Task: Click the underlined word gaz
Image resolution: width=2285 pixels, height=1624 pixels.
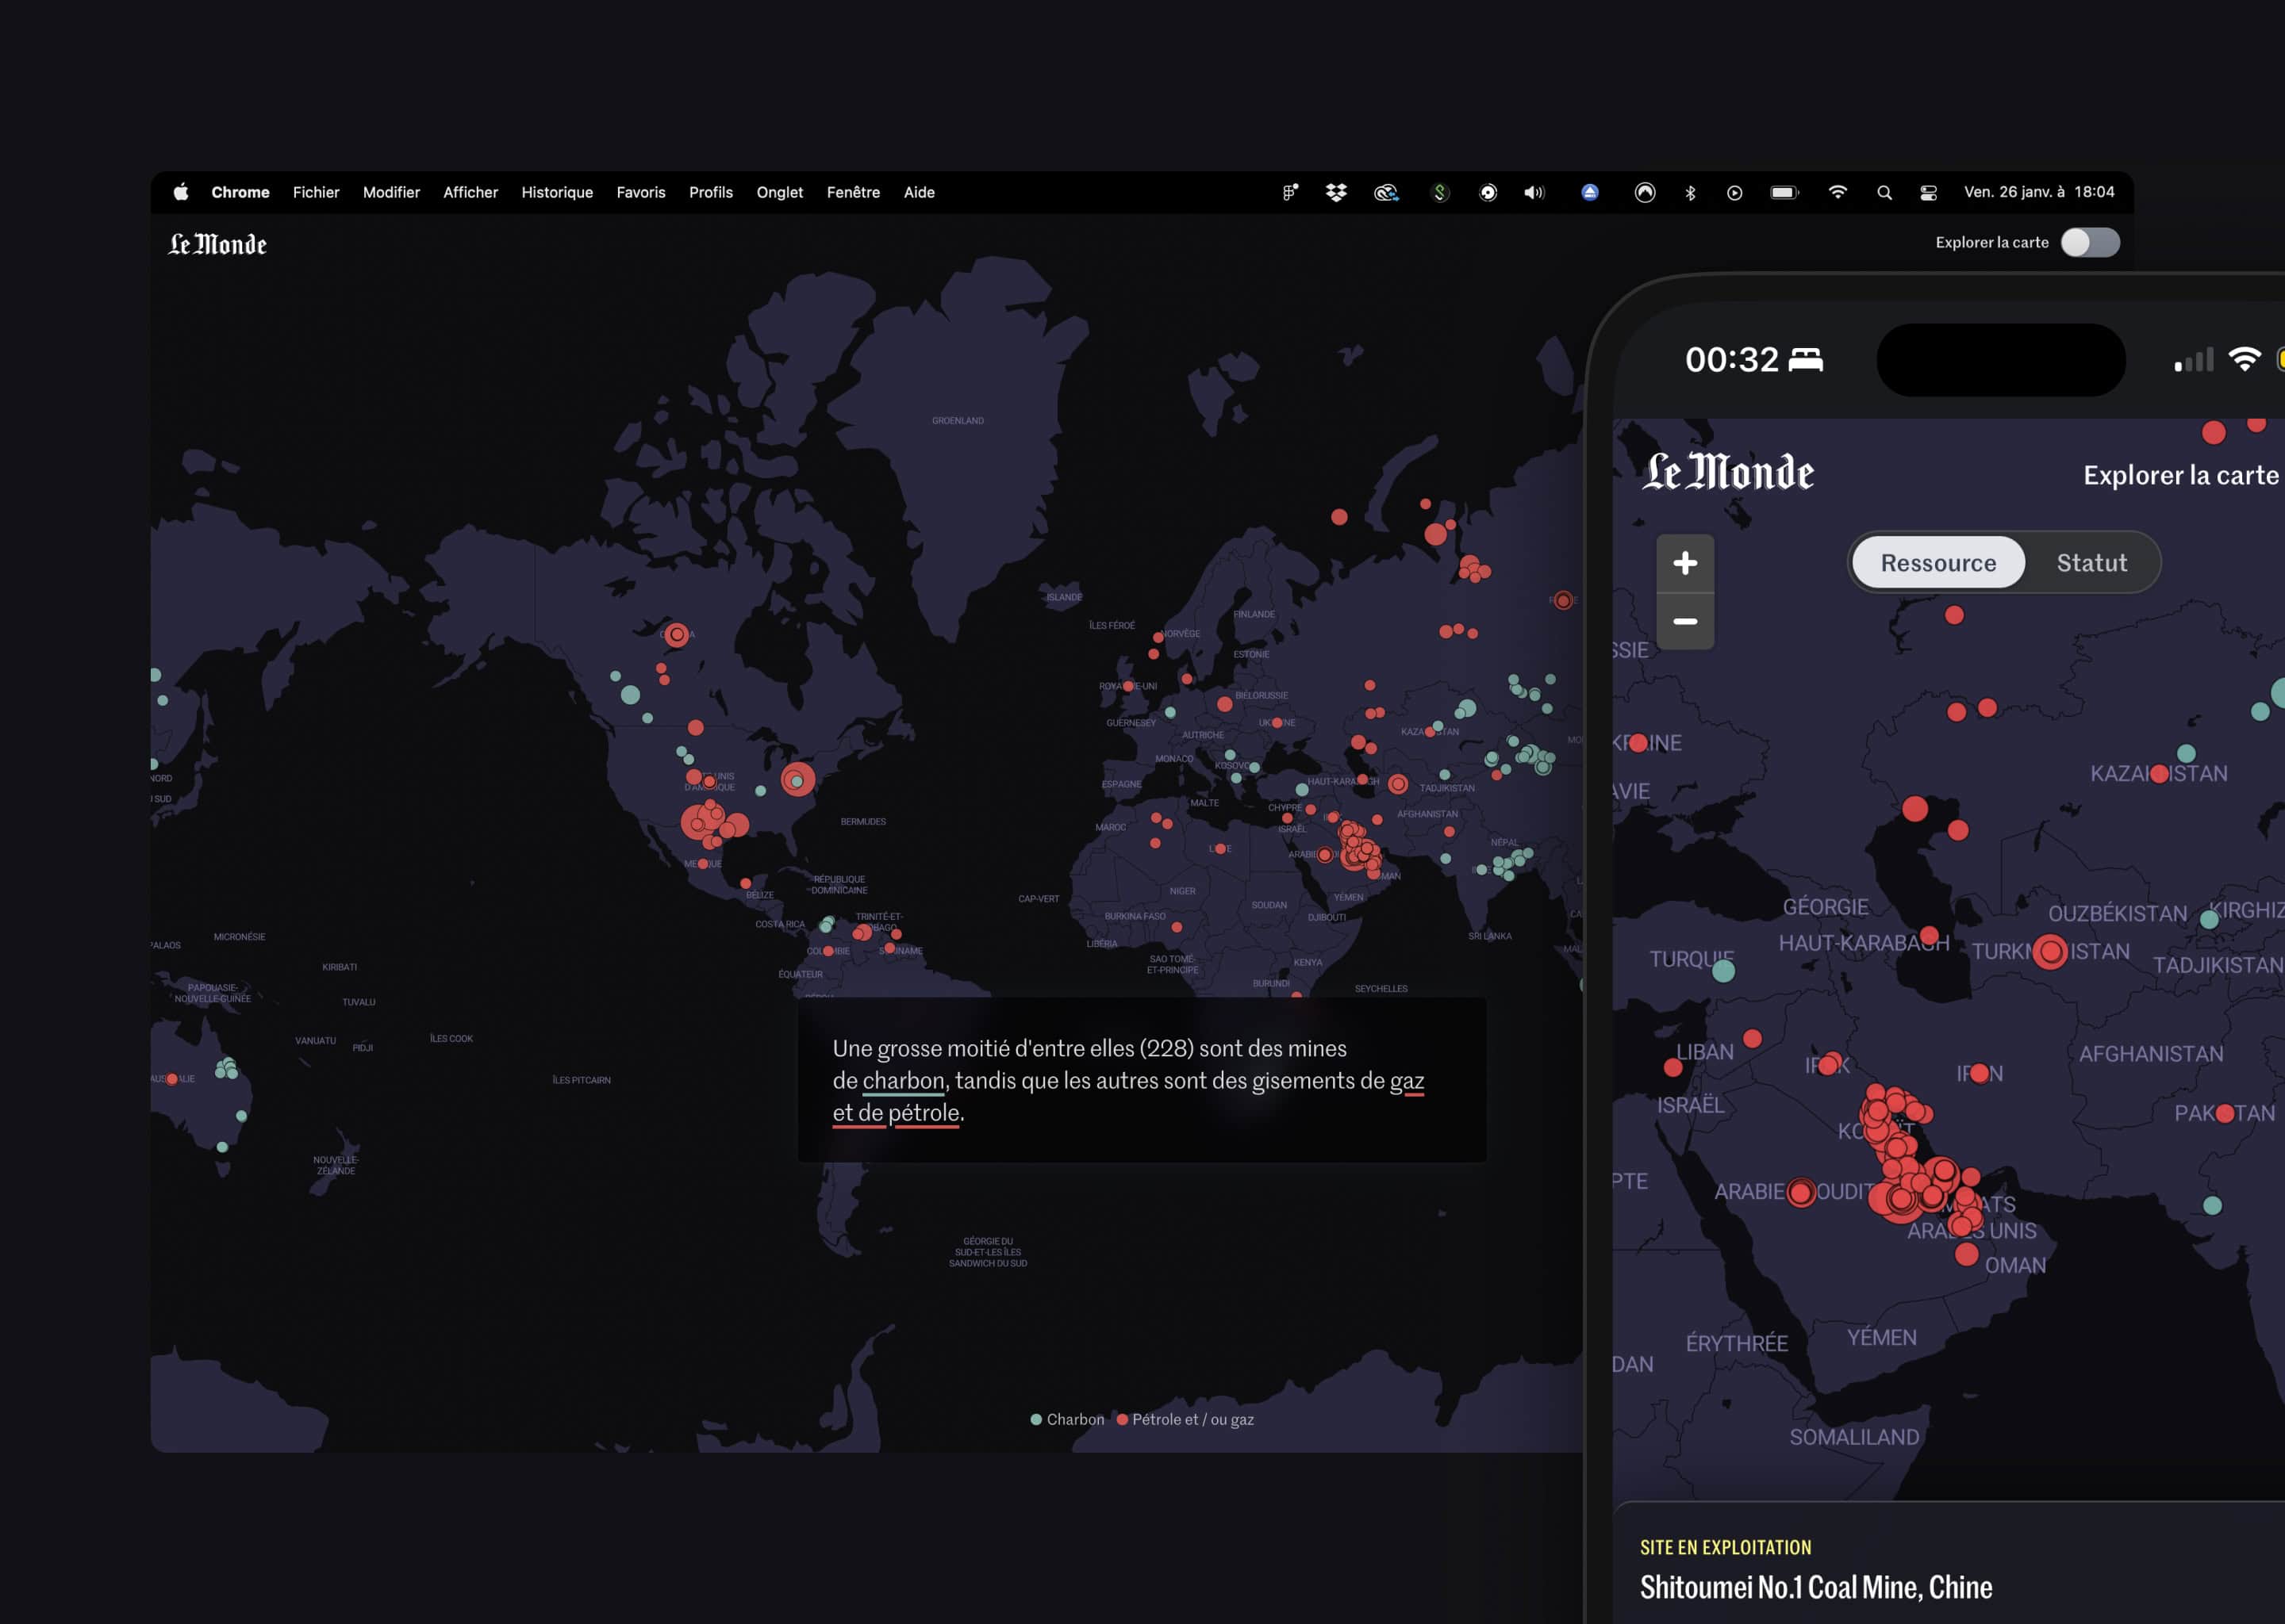Action: pos(1407,1081)
